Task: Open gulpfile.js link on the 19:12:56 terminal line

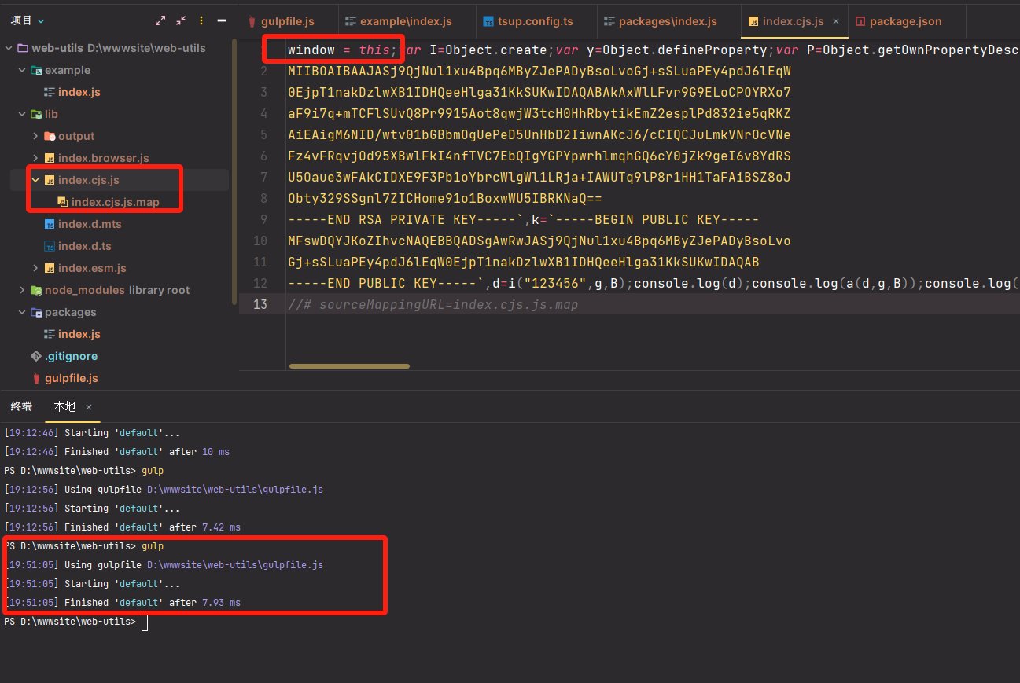Action: click(x=235, y=490)
